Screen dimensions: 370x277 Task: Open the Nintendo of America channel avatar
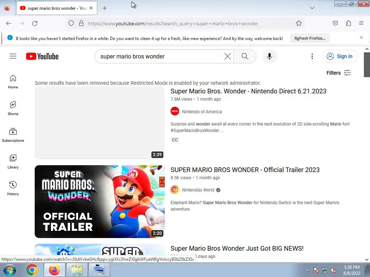pyautogui.click(x=175, y=111)
